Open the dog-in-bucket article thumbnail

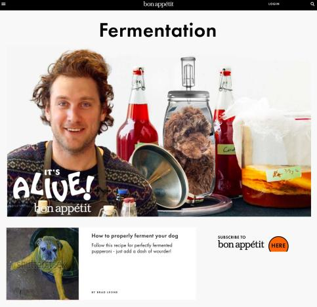point(43,264)
